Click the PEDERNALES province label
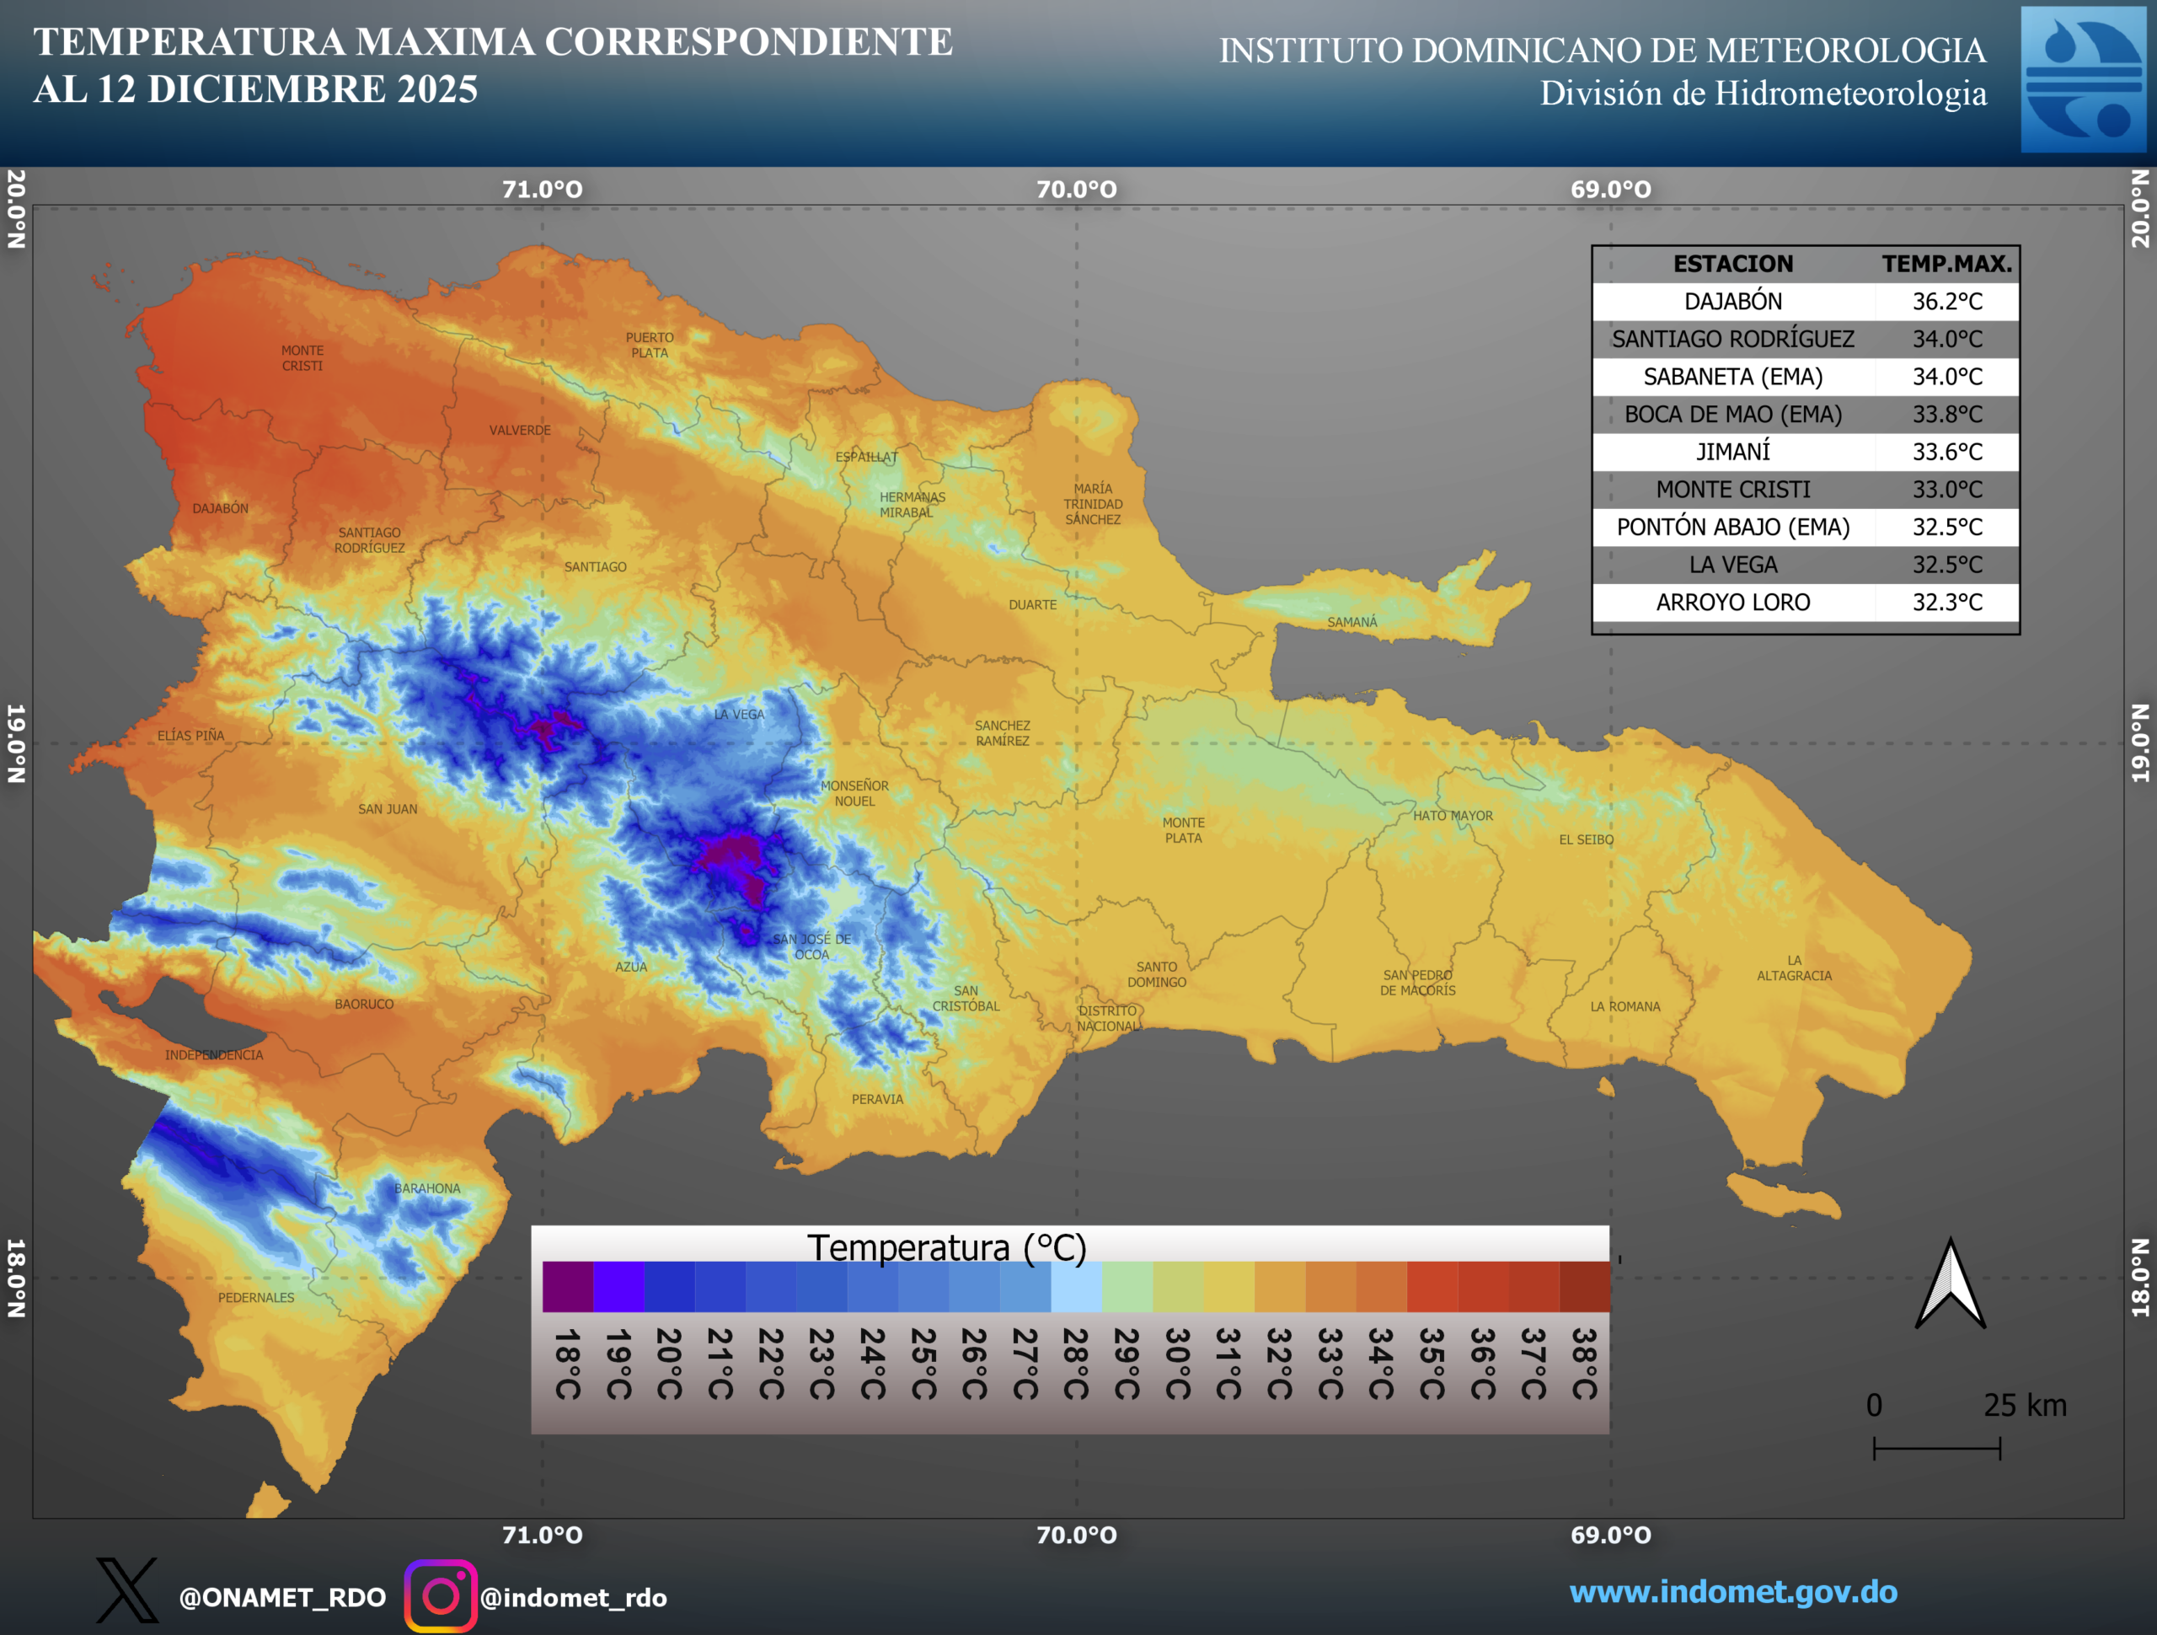 click(255, 1297)
